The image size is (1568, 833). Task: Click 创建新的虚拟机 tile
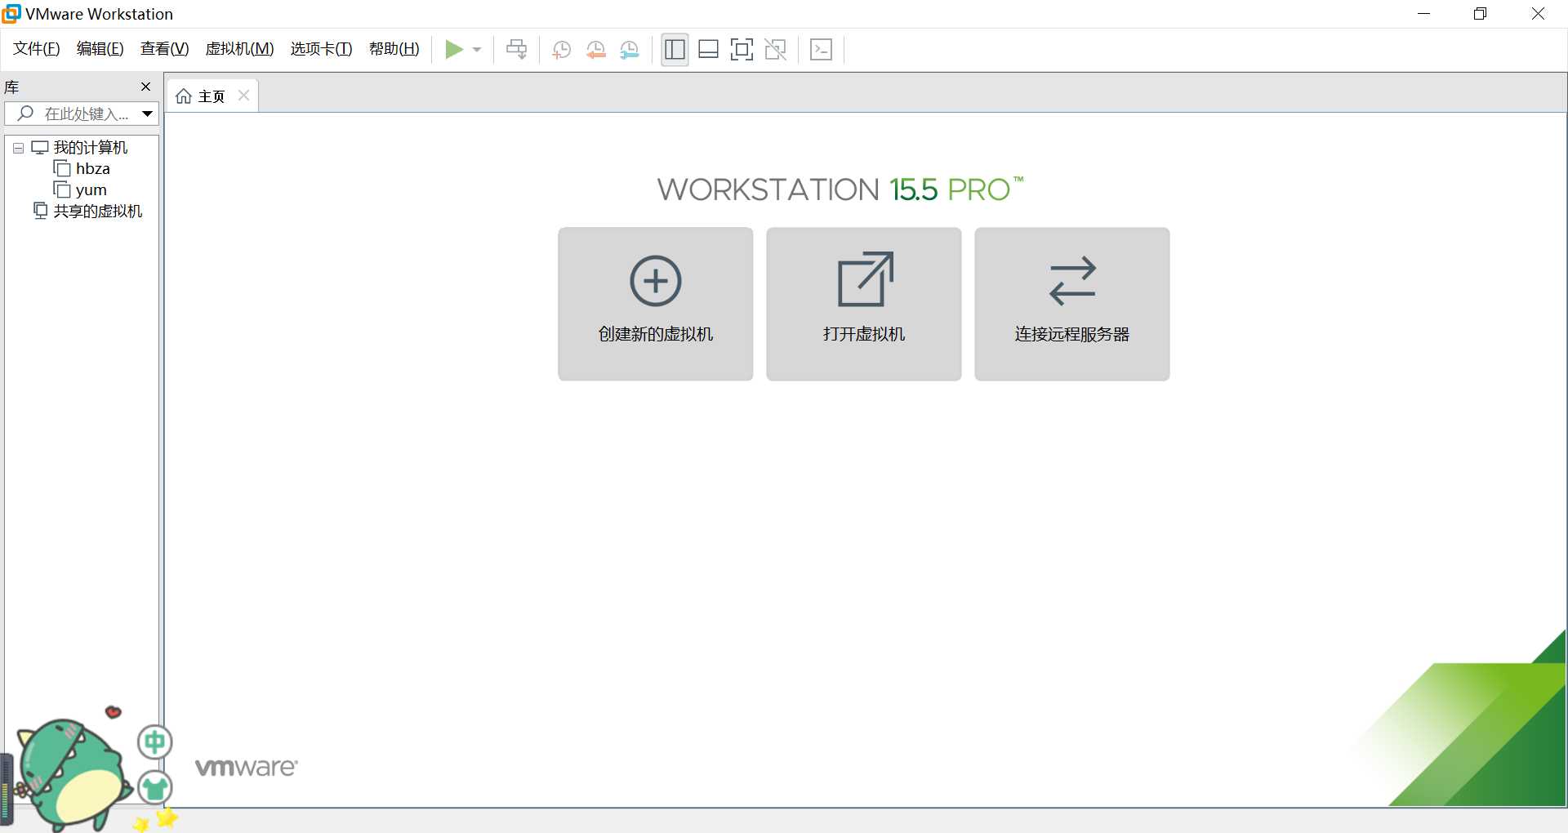(655, 304)
